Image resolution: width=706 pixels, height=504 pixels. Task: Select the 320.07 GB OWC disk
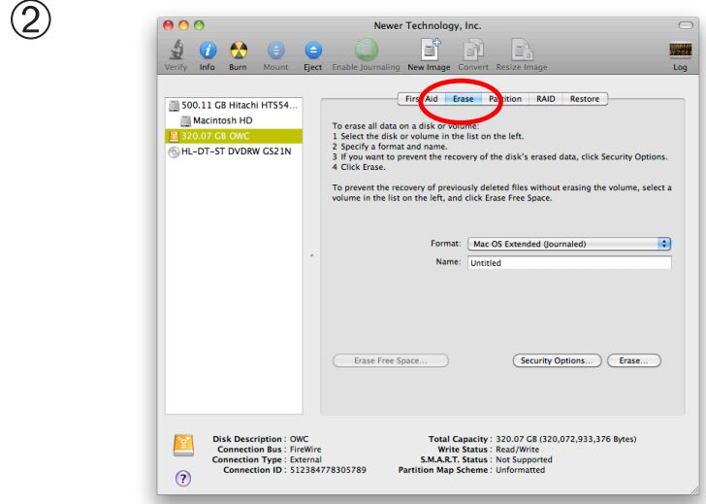234,136
